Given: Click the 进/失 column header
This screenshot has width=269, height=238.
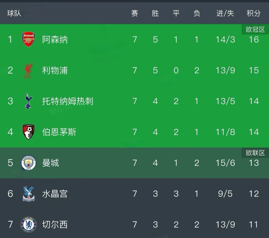Looking at the screenshot, I should point(225,13).
